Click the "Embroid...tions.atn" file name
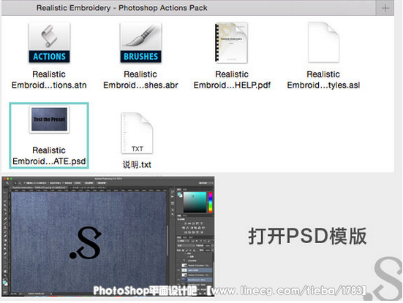The width and height of the screenshot is (403, 303). (49, 85)
